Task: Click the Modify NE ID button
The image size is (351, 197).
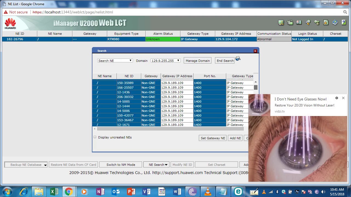Action: pos(182,165)
